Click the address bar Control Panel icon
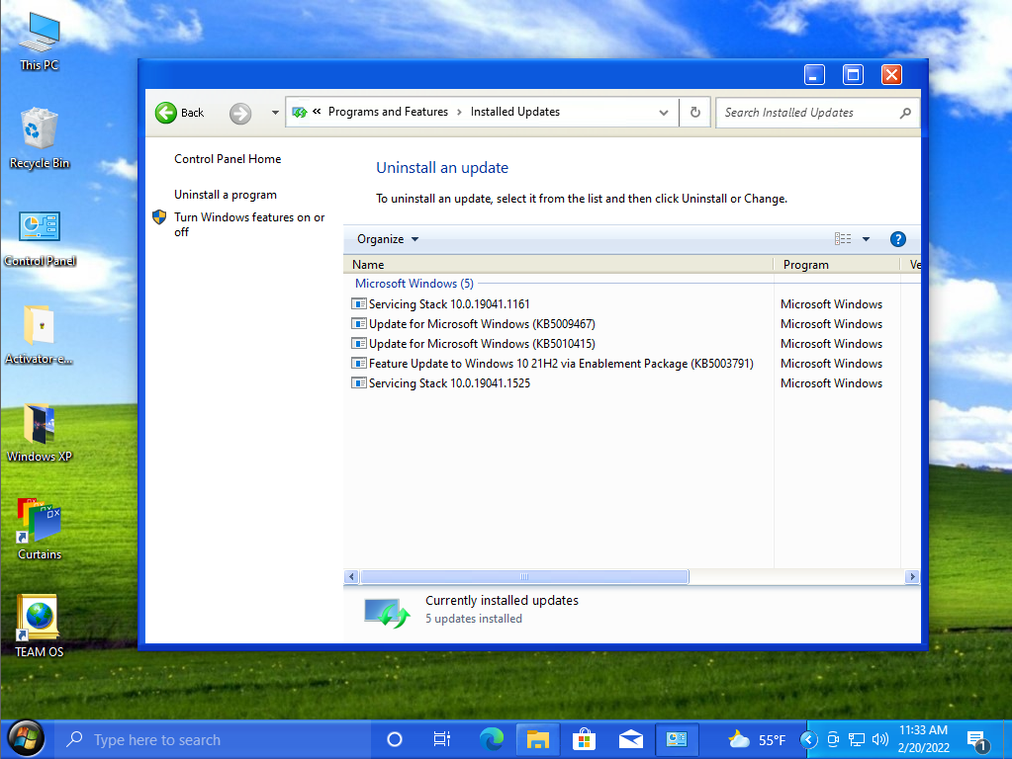The image size is (1012, 759). (300, 113)
